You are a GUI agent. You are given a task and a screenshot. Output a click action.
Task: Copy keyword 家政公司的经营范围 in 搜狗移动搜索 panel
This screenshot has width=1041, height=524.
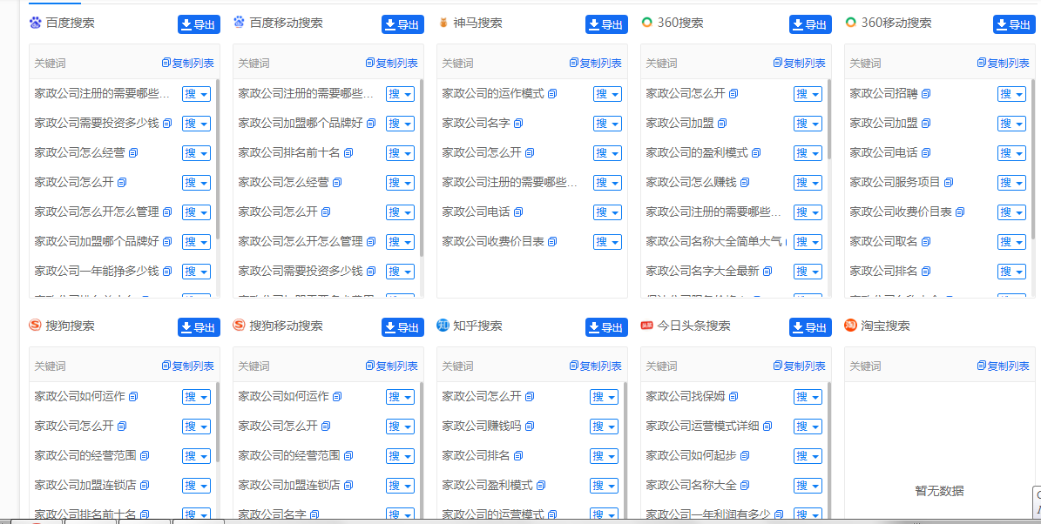point(348,456)
